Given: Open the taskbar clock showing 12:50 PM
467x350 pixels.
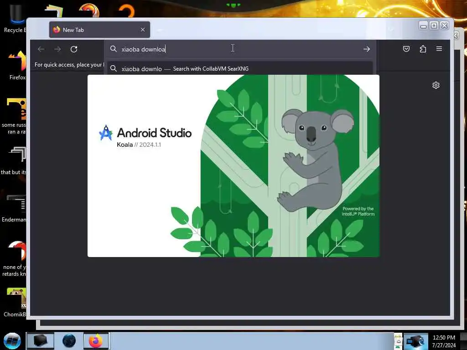Looking at the screenshot, I should tap(444, 341).
